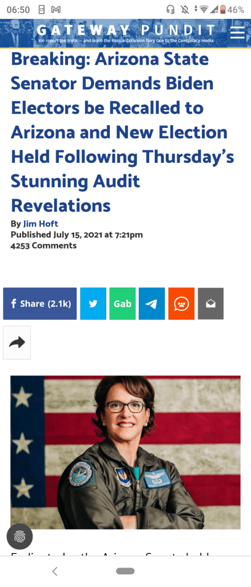
Task: Tap the headphones status icon
Action: 170,10
